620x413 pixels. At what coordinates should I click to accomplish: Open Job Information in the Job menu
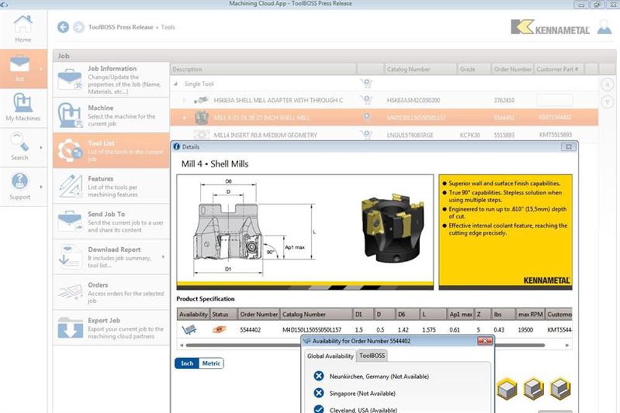coord(111,79)
